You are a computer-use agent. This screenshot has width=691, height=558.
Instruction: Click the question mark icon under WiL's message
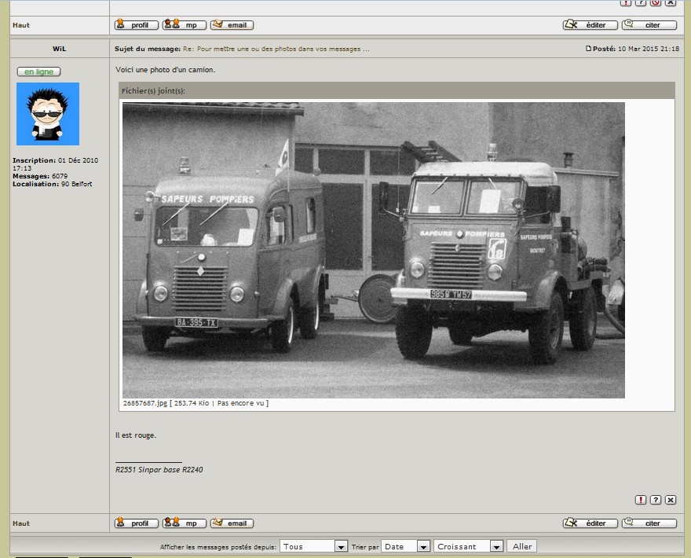[x=656, y=500]
